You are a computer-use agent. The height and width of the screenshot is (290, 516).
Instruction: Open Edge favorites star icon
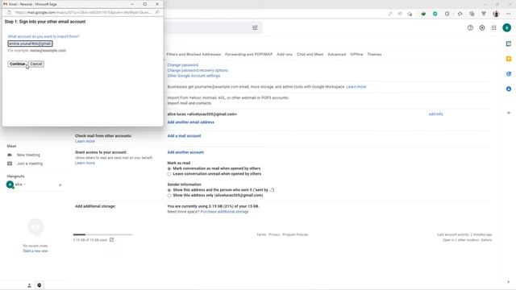[x=460, y=14]
